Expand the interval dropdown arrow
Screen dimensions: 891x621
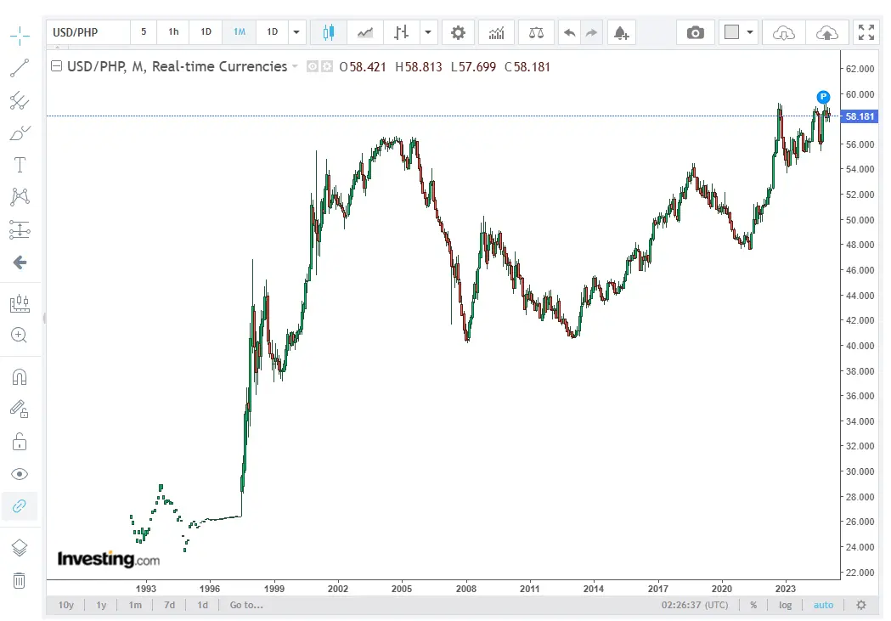(296, 32)
